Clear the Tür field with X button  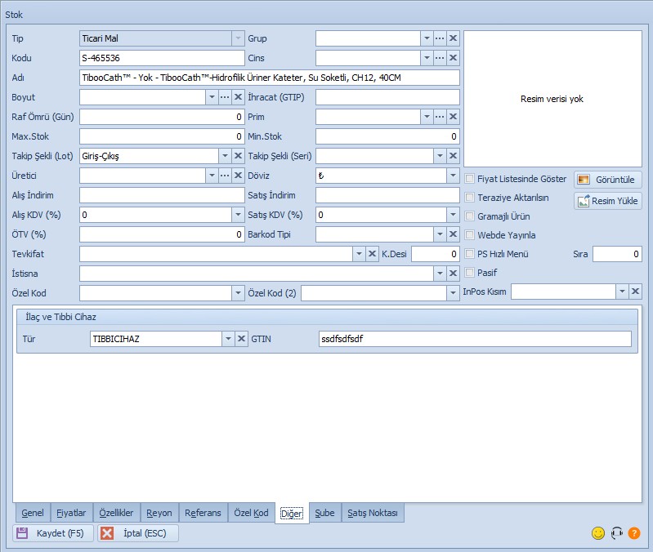click(x=241, y=339)
